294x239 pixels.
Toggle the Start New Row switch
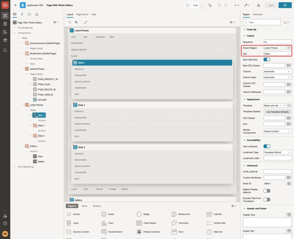pos(267,60)
